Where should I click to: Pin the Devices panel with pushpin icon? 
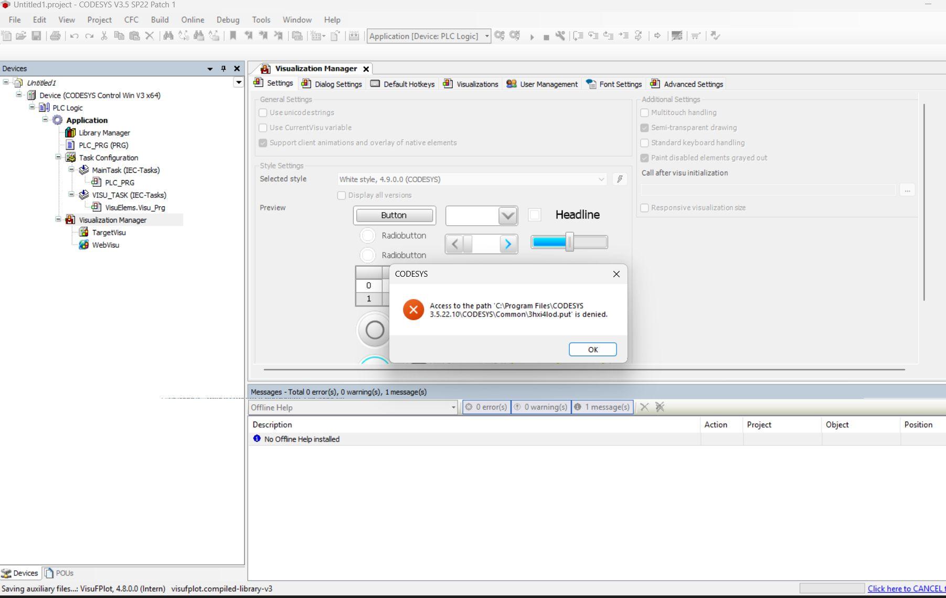(x=224, y=69)
